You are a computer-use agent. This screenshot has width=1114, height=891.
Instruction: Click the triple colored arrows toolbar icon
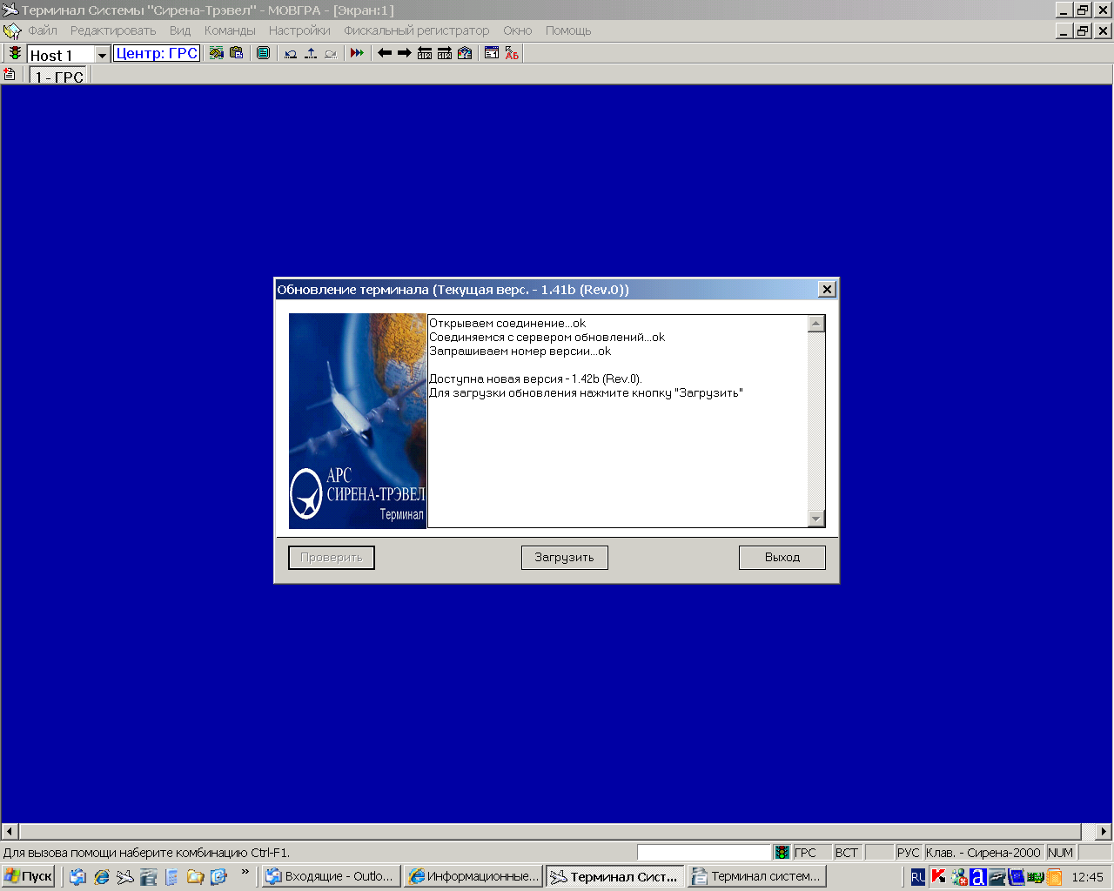coord(357,54)
